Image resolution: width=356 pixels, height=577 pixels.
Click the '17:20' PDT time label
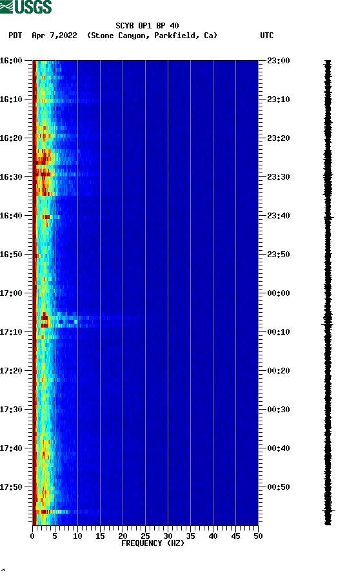click(11, 371)
